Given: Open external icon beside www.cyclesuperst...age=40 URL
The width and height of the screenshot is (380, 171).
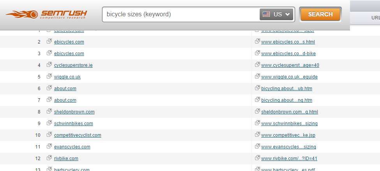Looking at the screenshot, I should tap(257, 65).
